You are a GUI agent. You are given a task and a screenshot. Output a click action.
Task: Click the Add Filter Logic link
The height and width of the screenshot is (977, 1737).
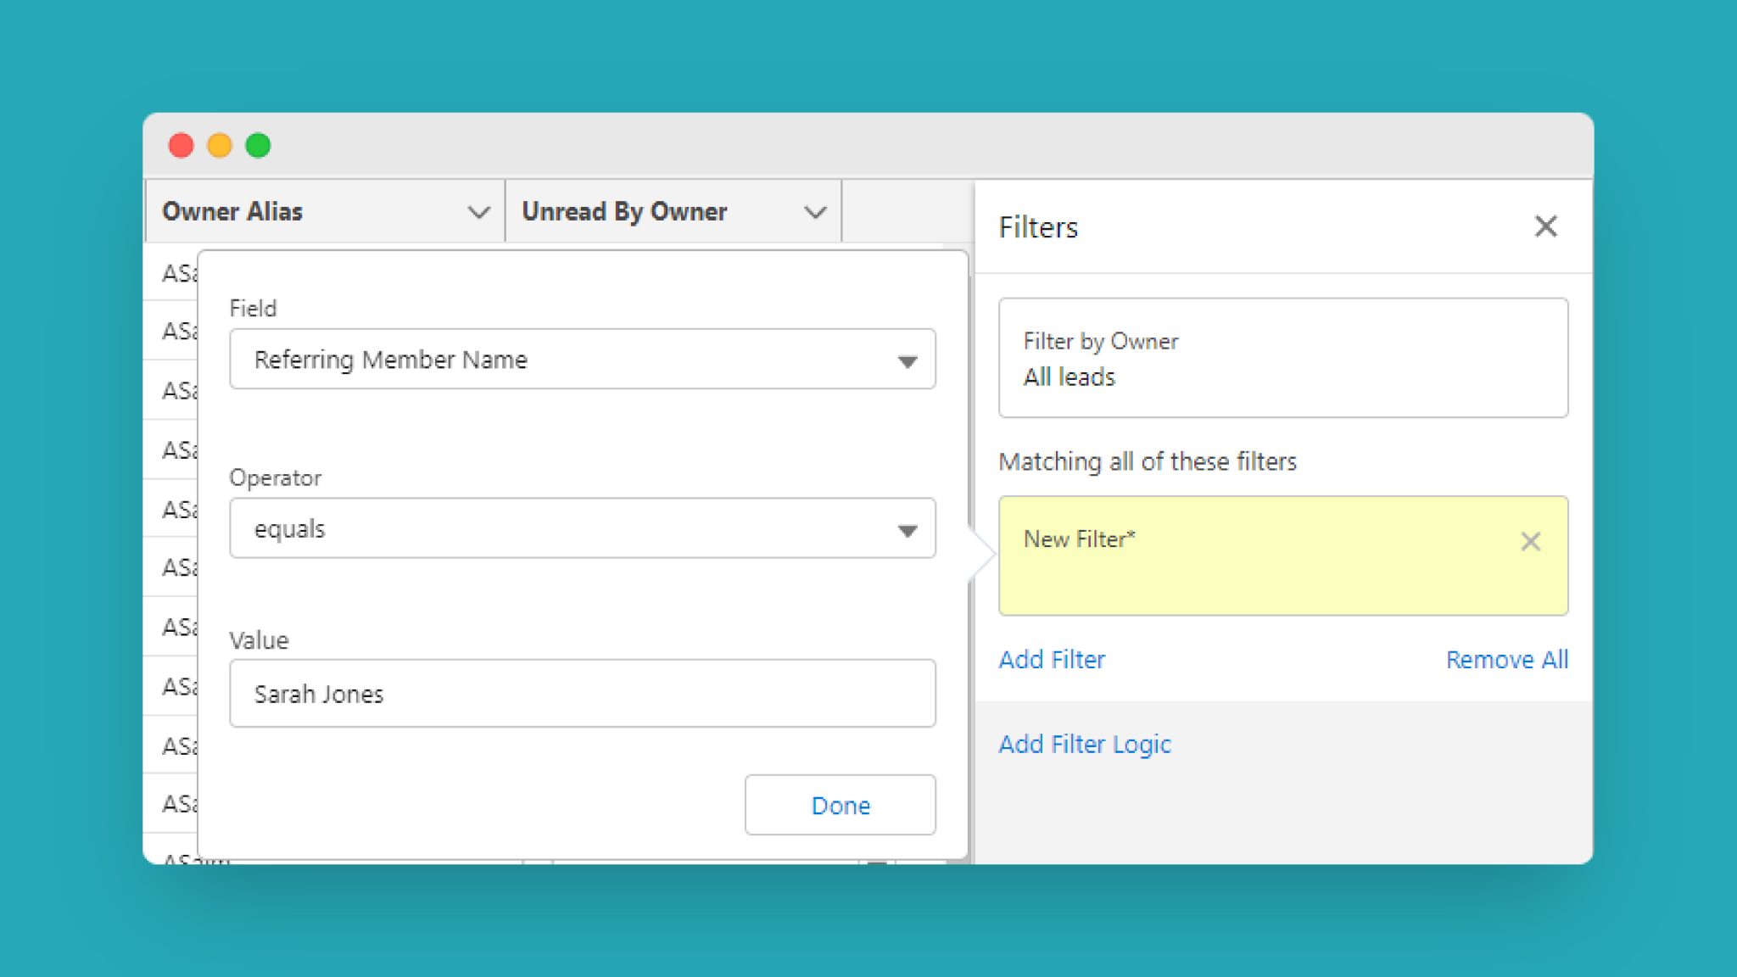point(1085,745)
